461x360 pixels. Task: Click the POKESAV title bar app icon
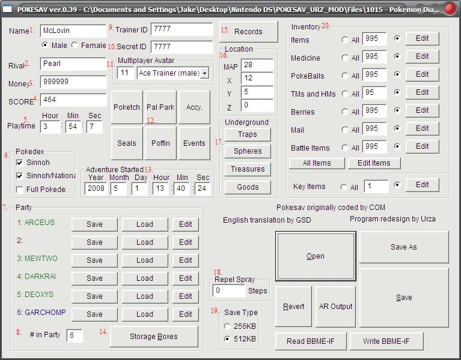click(x=7, y=9)
